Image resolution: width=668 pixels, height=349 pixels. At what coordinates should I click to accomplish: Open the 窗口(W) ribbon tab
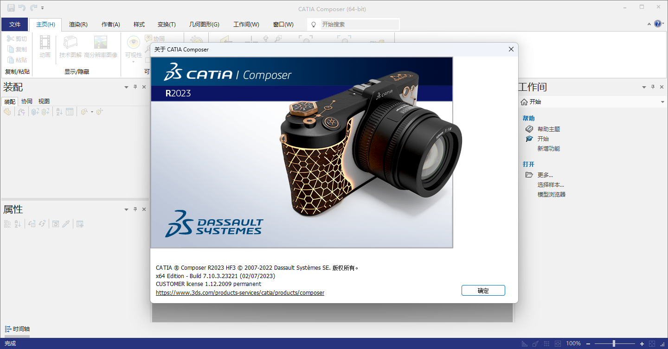[x=283, y=25]
